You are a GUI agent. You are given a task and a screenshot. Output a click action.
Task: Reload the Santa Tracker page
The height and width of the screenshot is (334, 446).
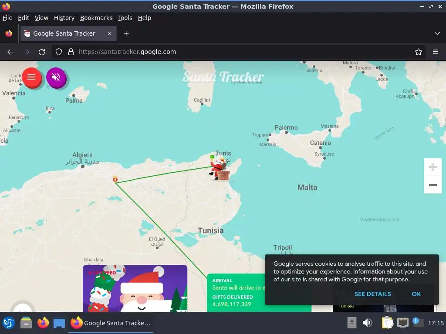click(x=42, y=52)
